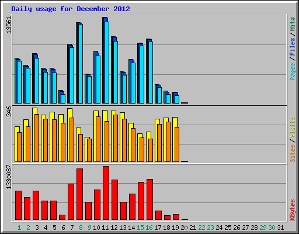
Task: Click day label 11 on the x-axis
Action: coord(105,228)
